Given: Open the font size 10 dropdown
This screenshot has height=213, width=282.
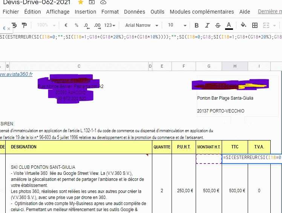Looking at the screenshot, I should [x=177, y=25].
